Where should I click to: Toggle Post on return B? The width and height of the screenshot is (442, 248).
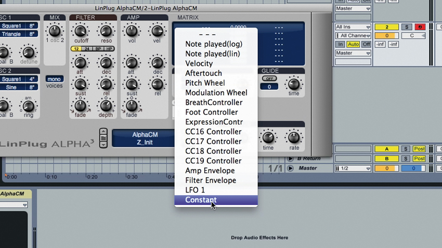tap(419, 159)
